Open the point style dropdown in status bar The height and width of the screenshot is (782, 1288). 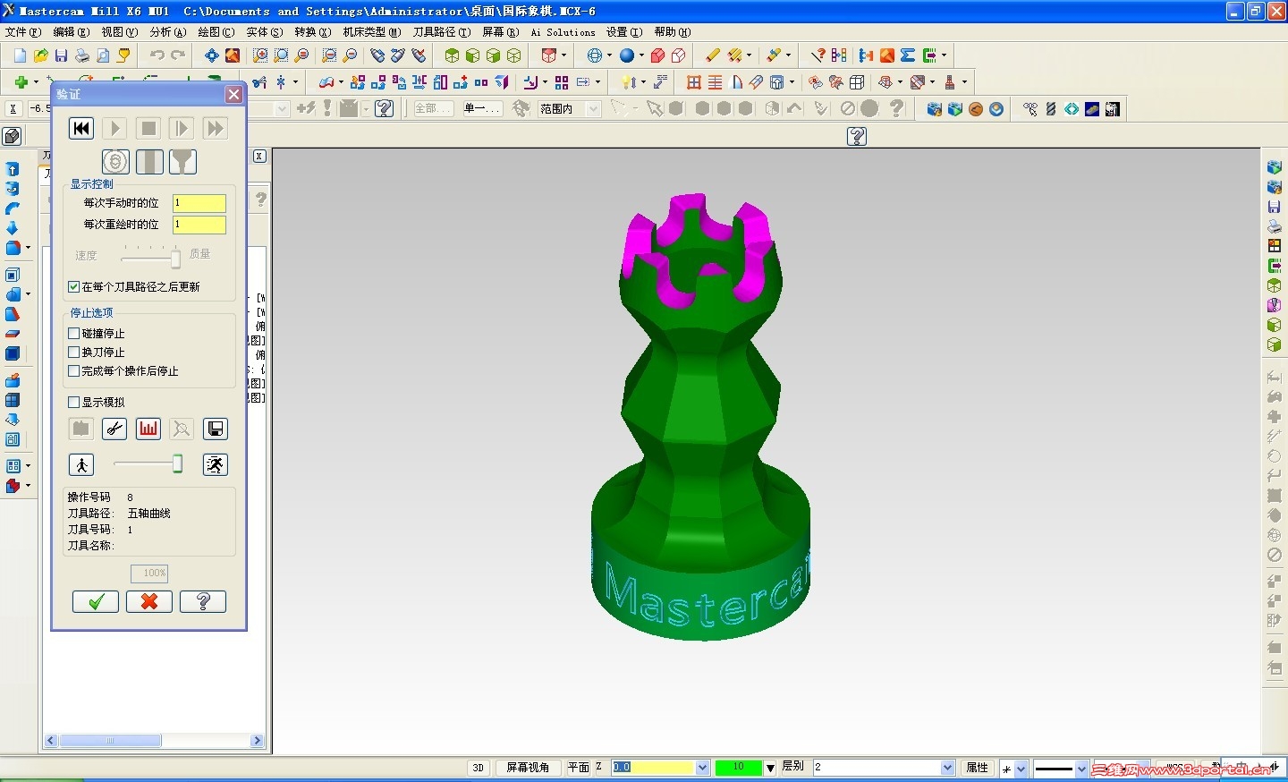coord(1021,769)
